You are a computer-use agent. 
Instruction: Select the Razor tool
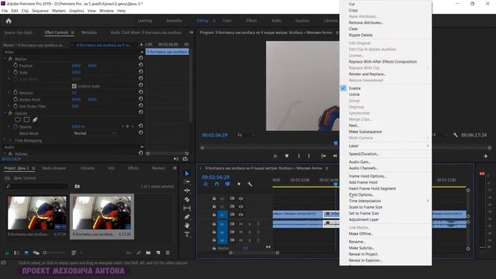187,199
